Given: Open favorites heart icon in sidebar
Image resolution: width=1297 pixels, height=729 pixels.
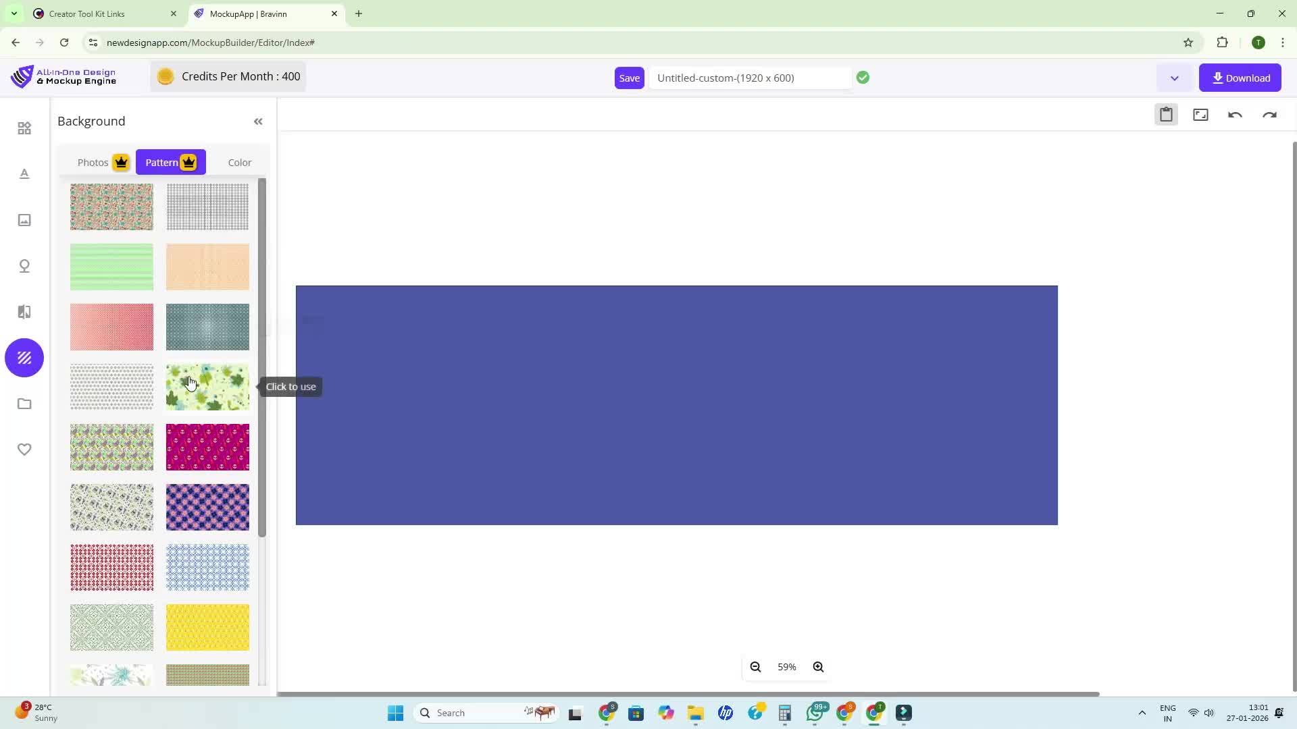Looking at the screenshot, I should coord(24,450).
